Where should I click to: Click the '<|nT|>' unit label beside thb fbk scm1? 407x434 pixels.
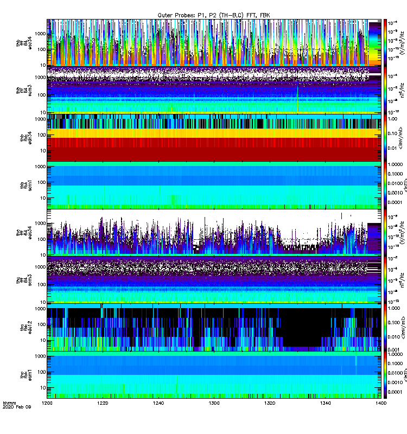click(405, 185)
